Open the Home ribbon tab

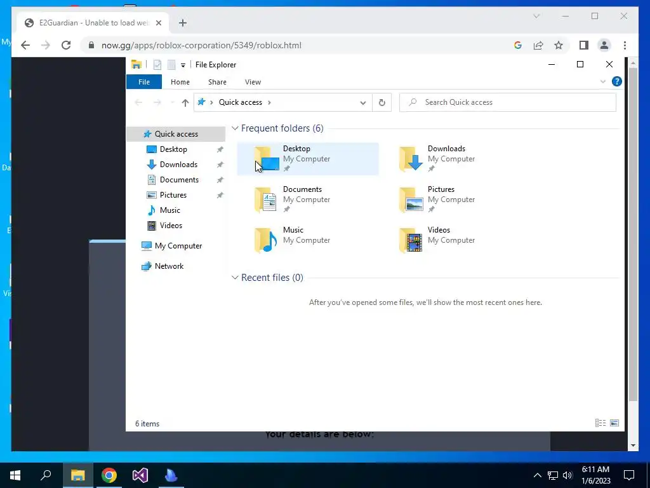[180, 82]
